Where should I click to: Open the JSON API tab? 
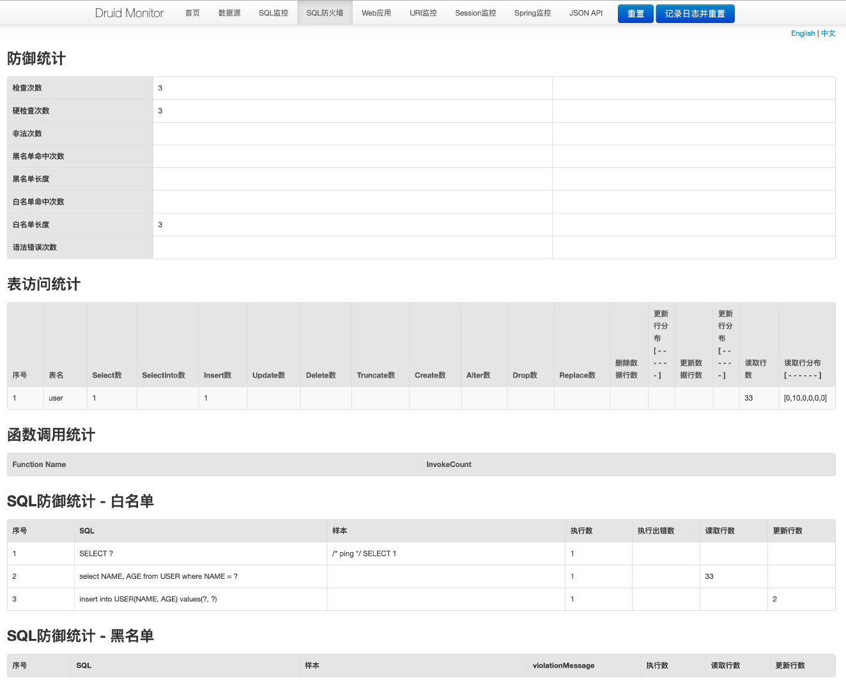click(x=586, y=13)
